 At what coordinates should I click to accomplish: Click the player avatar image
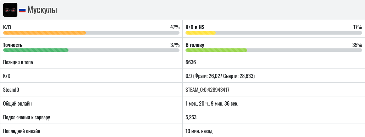(x=10, y=10)
